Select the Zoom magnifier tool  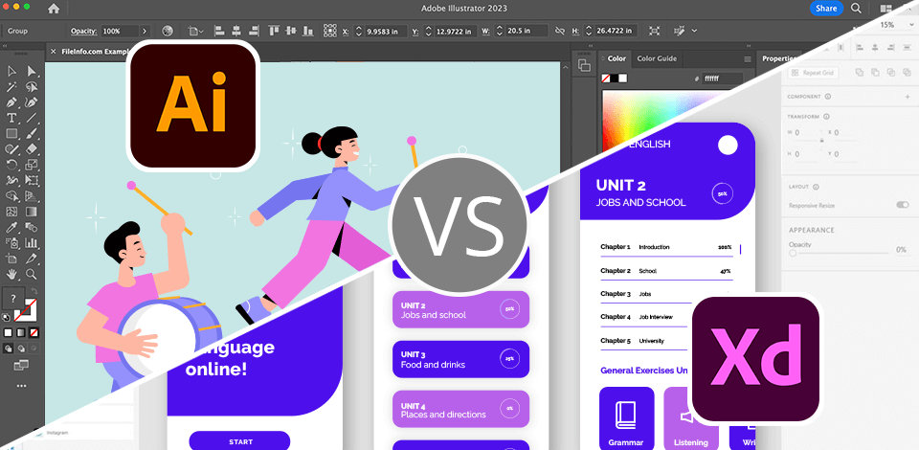32,274
